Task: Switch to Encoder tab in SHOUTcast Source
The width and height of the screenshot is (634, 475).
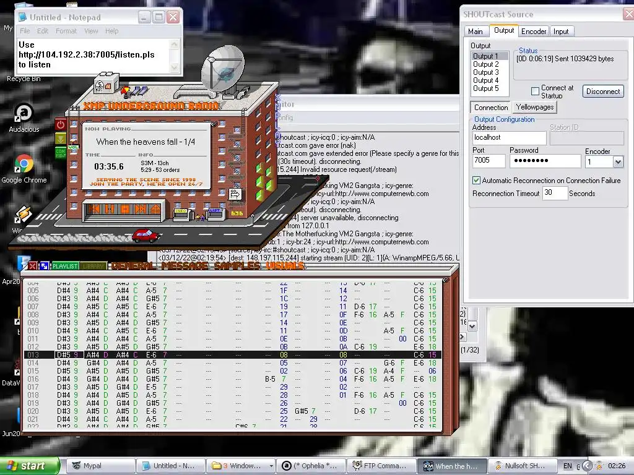Action: 534,32
